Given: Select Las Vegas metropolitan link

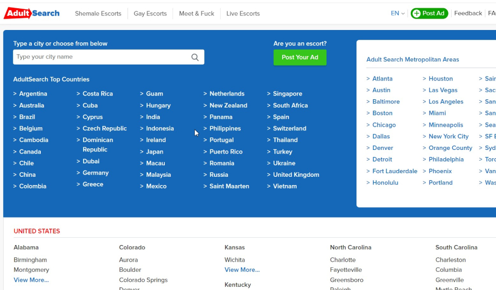Looking at the screenshot, I should (x=443, y=90).
